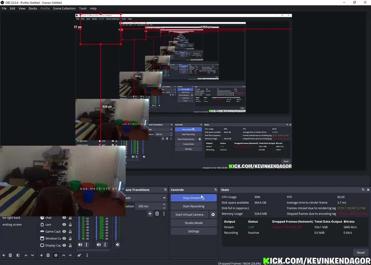Hide the Game Capture source

pyautogui.click(x=64, y=232)
